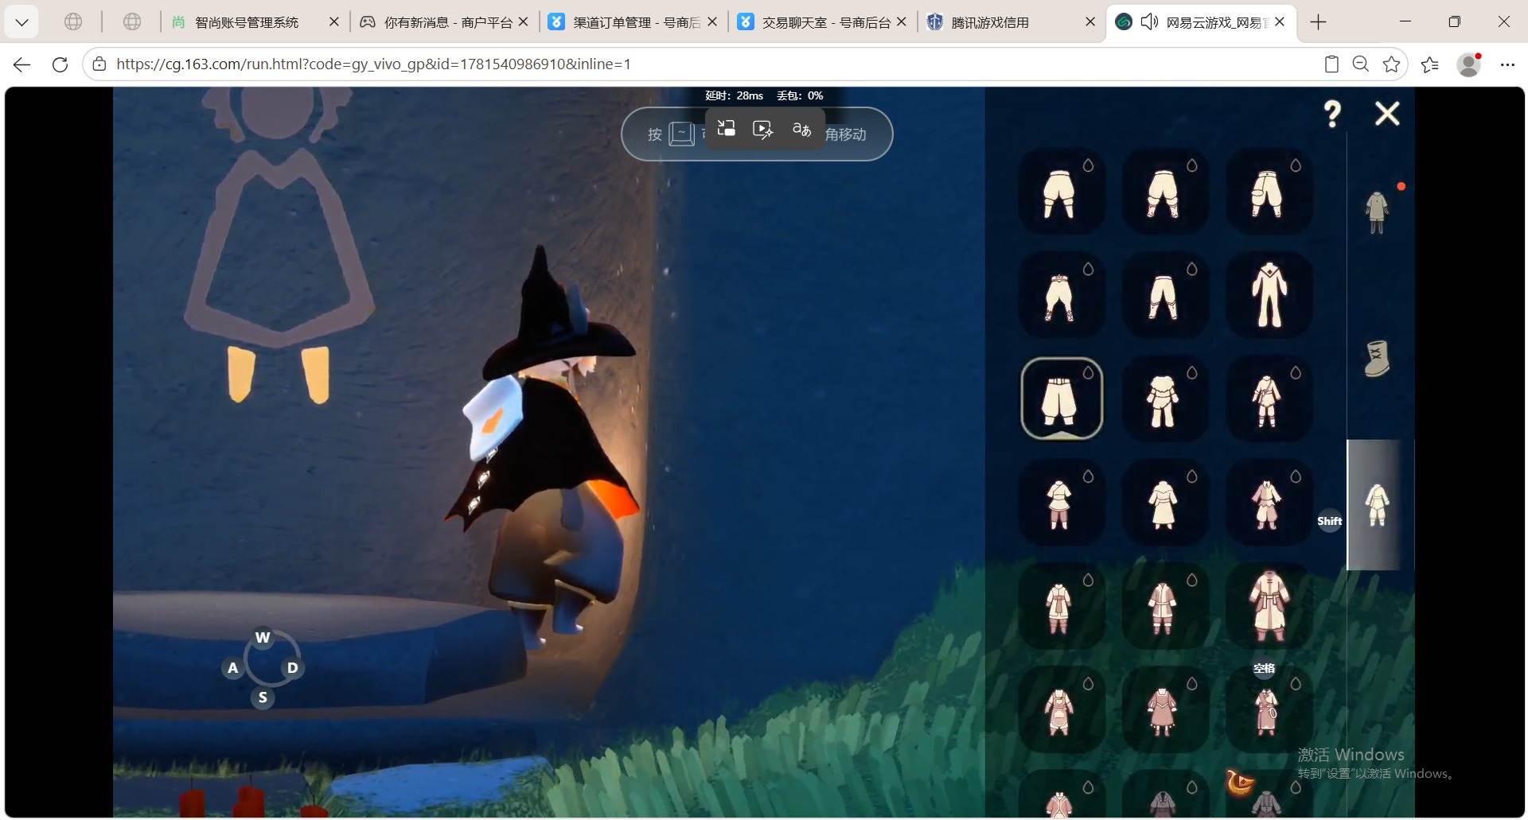Switch to the 渠道订单管理 tab
Screen dimensions: 1528x820
(633, 22)
